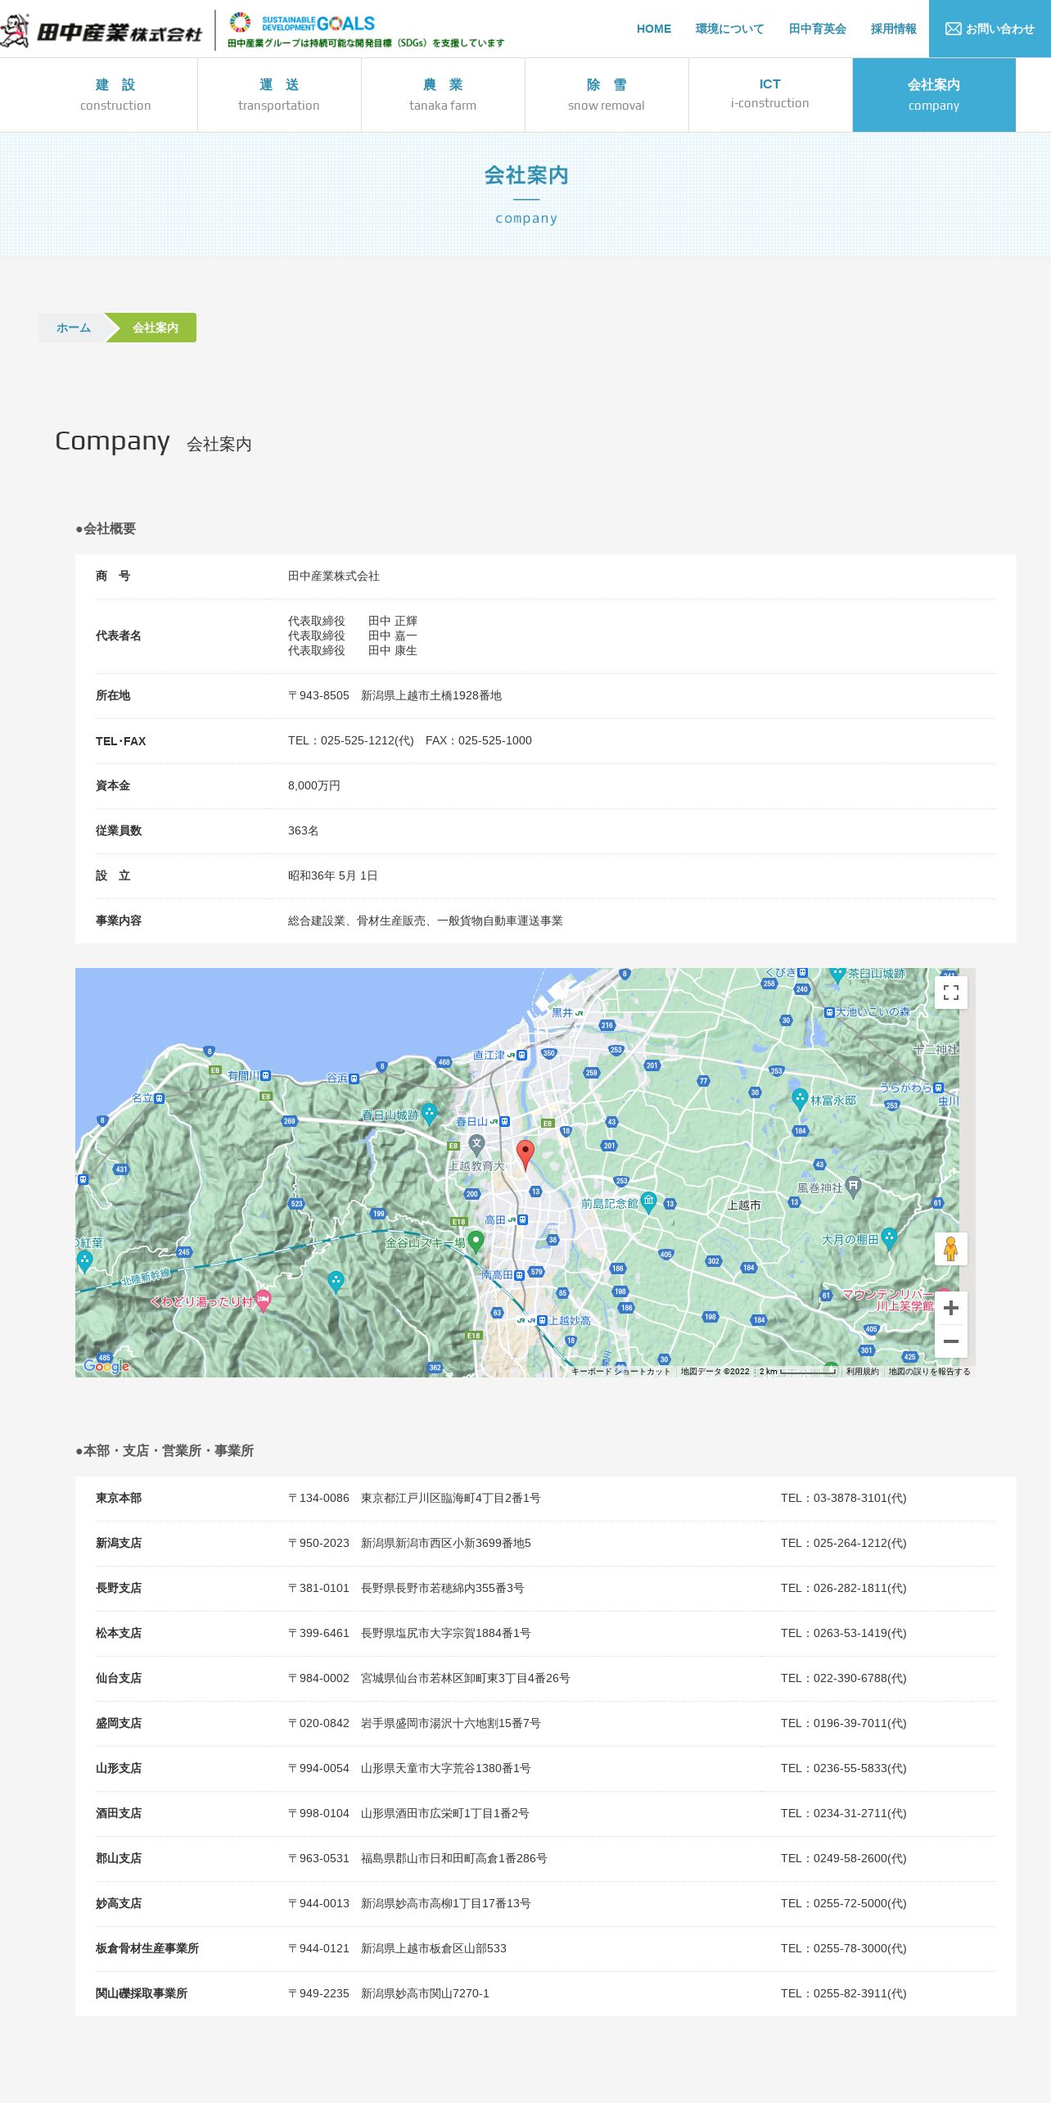
Task: Click the map 2 km scale control
Action: tap(797, 1371)
